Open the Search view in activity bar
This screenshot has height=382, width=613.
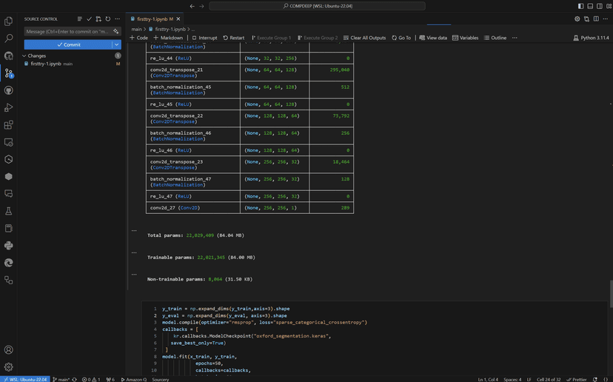[9, 38]
